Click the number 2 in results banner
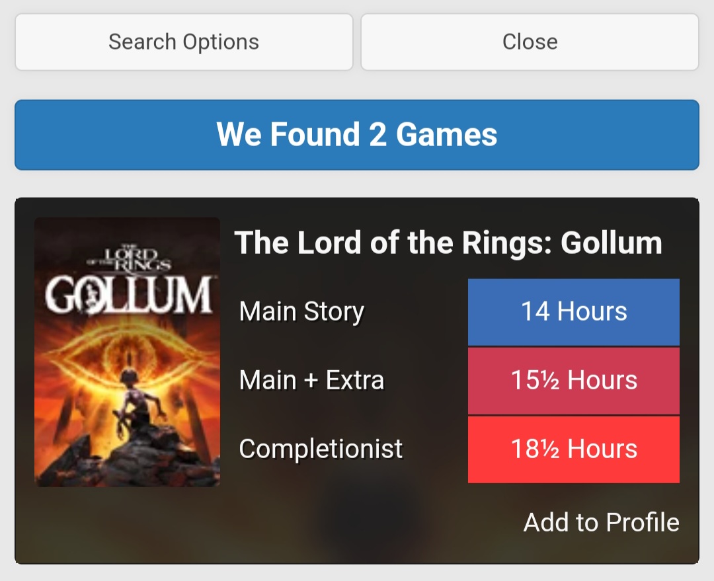The width and height of the screenshot is (714, 581). tap(377, 135)
